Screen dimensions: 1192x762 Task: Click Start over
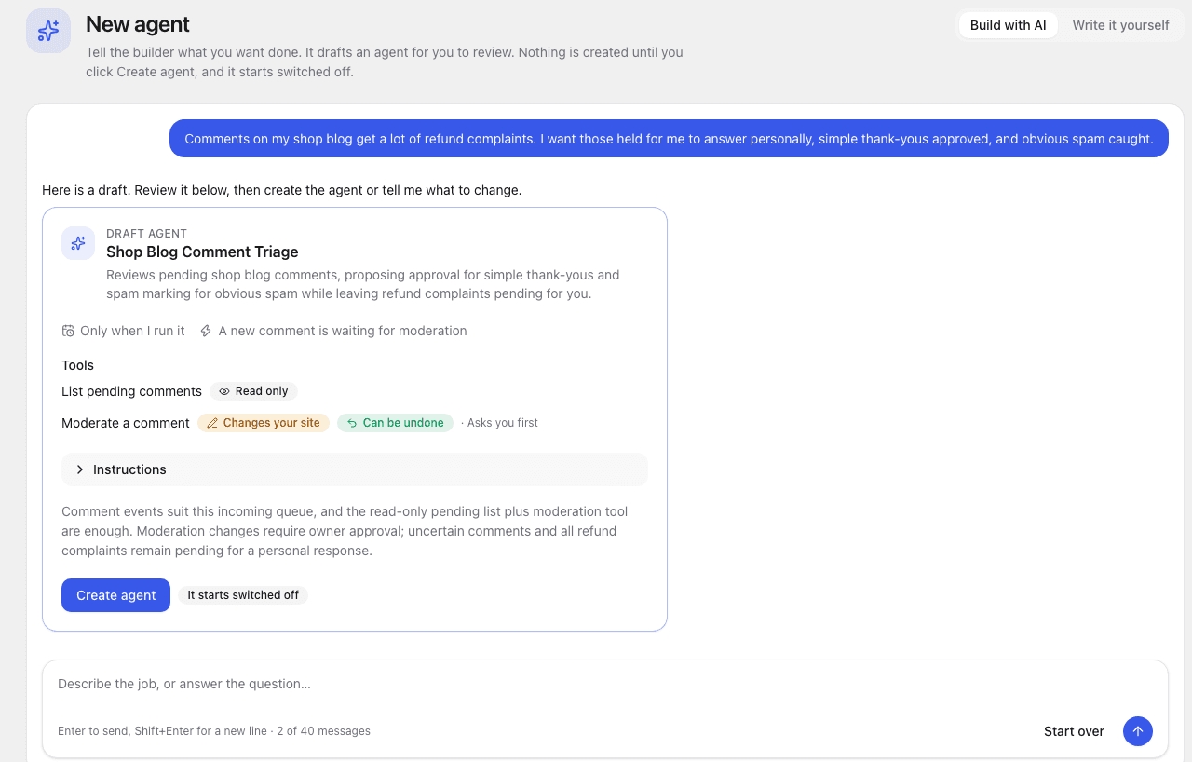click(x=1074, y=731)
